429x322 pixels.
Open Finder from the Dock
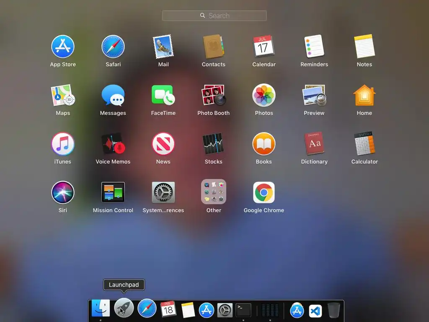coord(101,308)
